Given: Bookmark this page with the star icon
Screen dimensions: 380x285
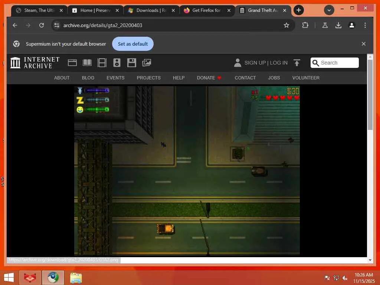Looking at the screenshot, I should pos(286,25).
